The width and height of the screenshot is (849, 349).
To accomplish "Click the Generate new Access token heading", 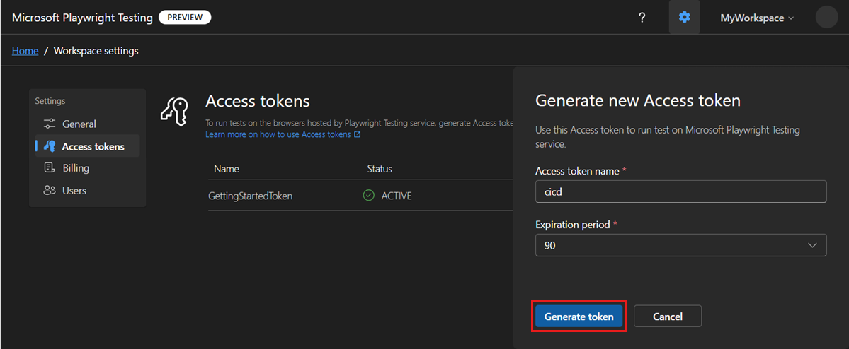I will 637,100.
